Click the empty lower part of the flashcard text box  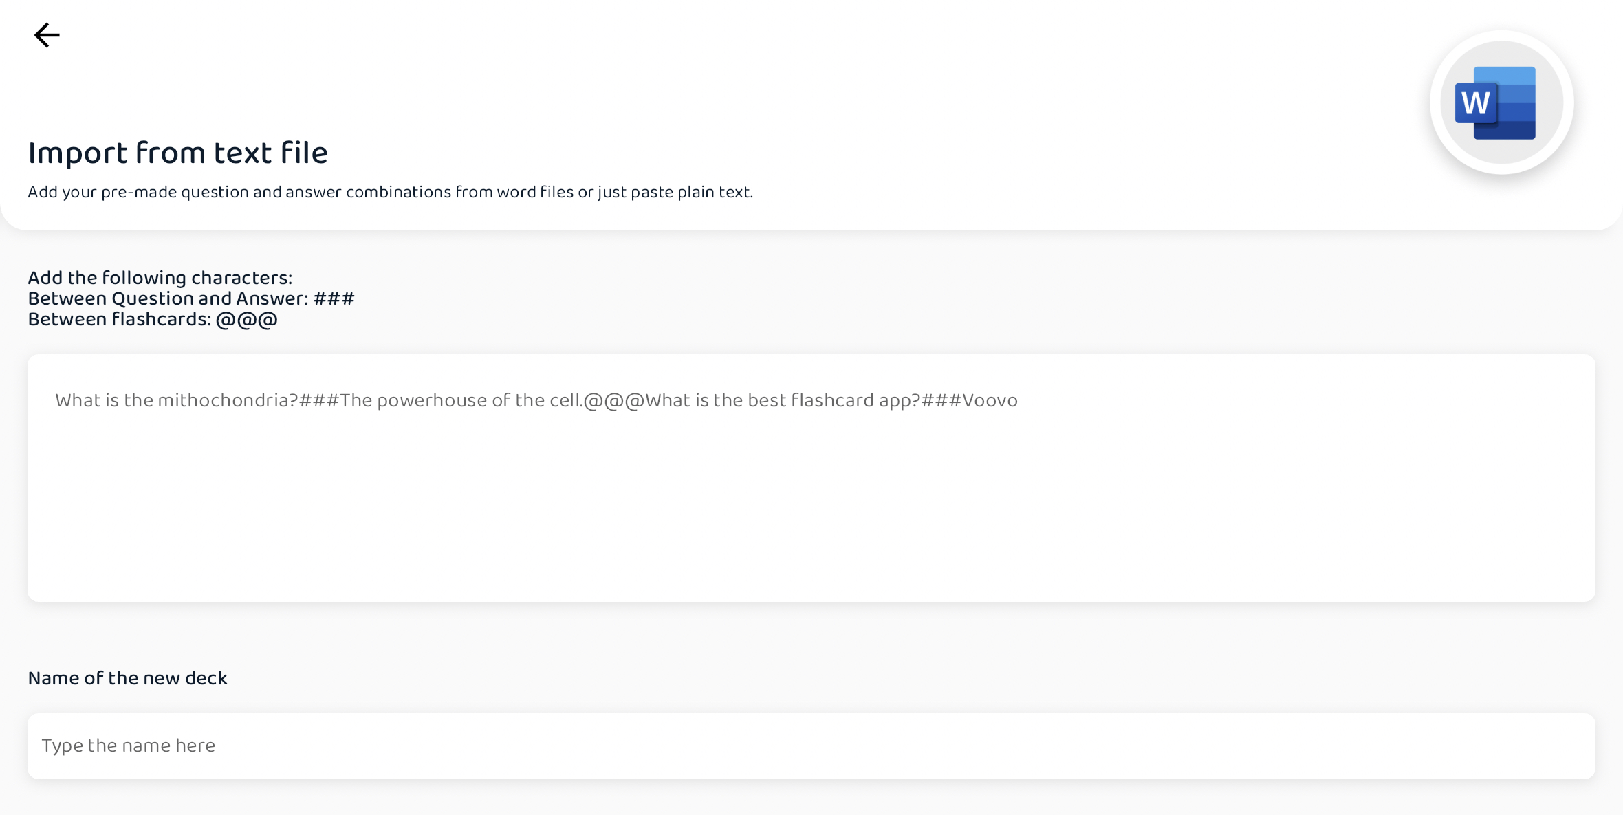click(811, 523)
